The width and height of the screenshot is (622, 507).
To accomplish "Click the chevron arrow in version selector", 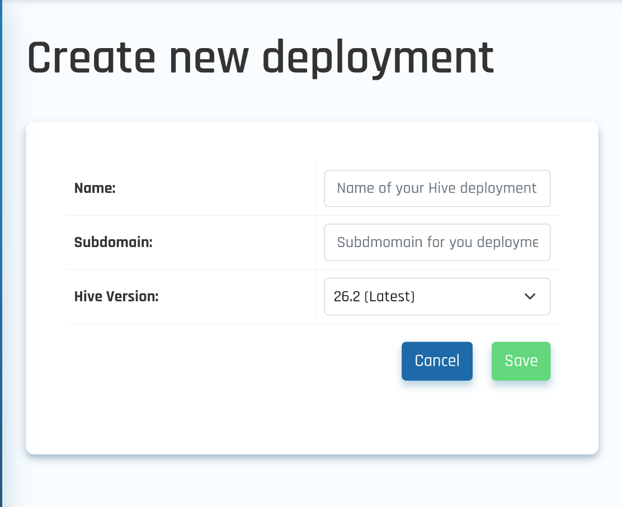I will 530,296.
